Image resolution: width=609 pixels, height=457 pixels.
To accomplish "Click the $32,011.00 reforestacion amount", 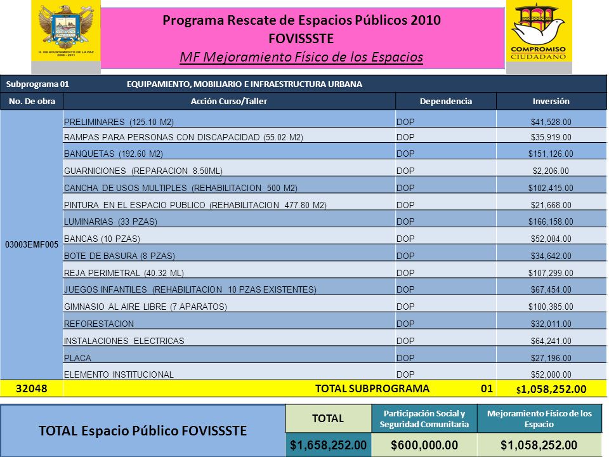I will [551, 324].
